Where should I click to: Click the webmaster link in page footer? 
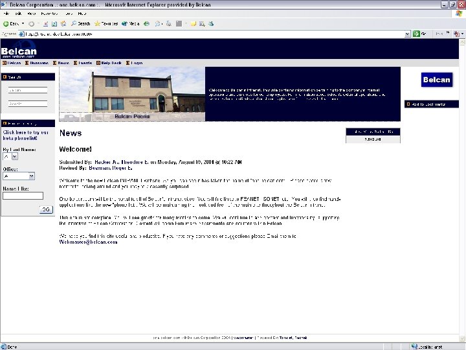click(243, 338)
